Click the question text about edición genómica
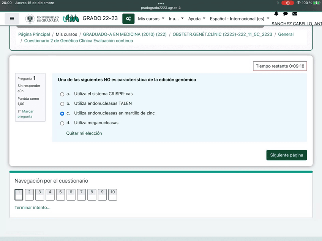Screen dimensions: 322x241 (127, 80)
